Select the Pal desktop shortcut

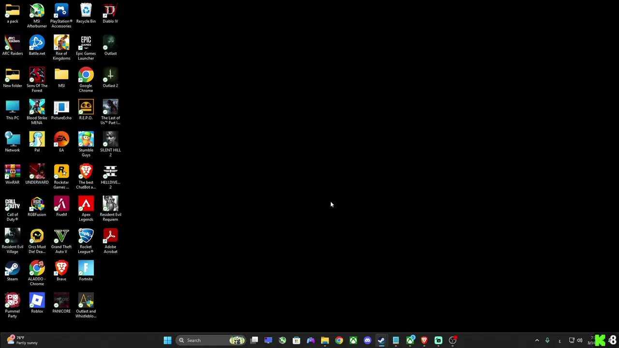pos(37,143)
